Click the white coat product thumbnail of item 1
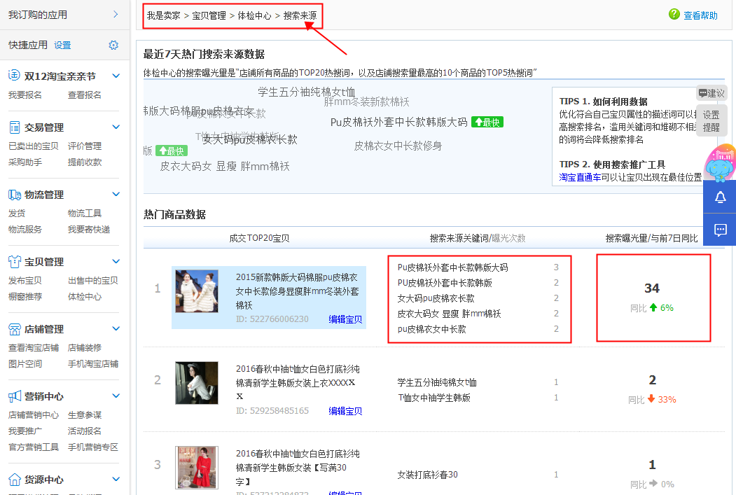The width and height of the screenshot is (736, 495). tap(197, 291)
